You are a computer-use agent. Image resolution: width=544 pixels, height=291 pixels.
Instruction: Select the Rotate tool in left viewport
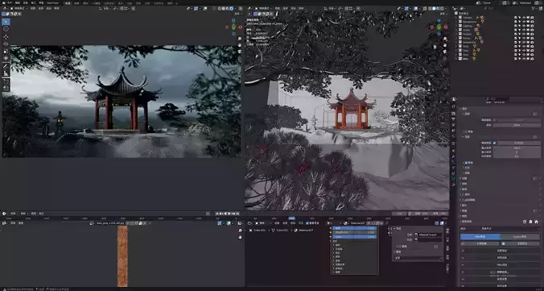(x=6, y=44)
